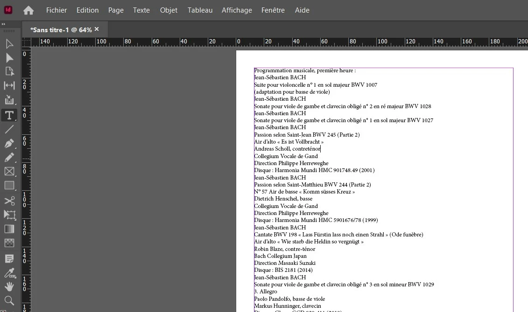Open the Fenêtre menu
528x312 pixels.
tap(273, 10)
